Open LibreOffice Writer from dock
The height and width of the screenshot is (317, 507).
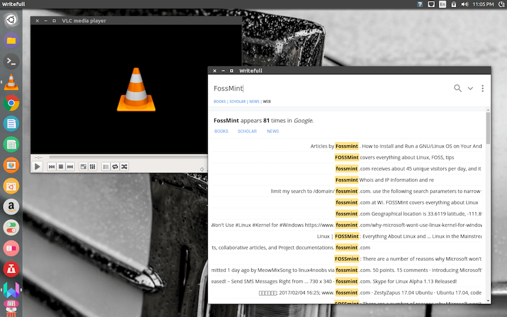pos(11,124)
